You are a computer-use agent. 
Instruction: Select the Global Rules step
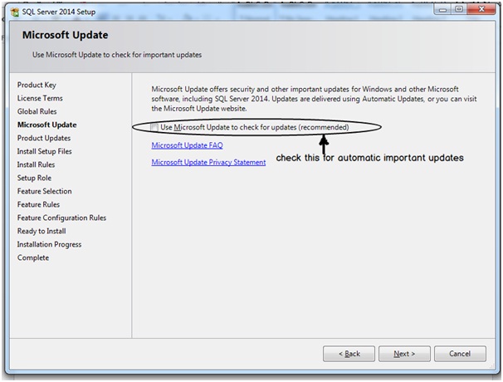tap(37, 112)
